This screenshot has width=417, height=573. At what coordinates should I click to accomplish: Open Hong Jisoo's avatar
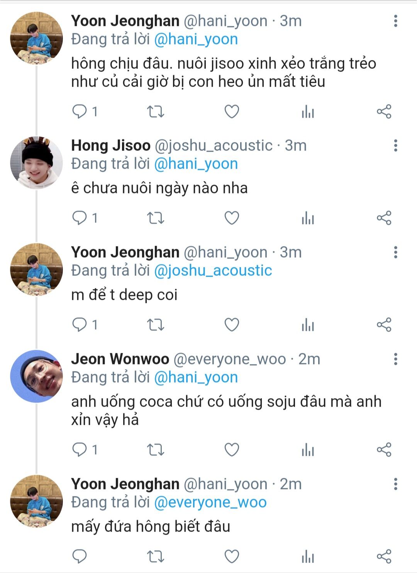click(36, 162)
